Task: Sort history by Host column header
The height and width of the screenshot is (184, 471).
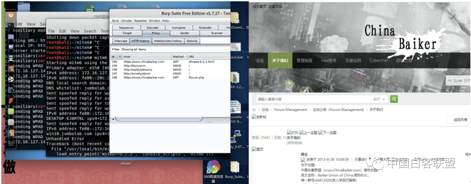Action: pyautogui.click(x=147, y=56)
